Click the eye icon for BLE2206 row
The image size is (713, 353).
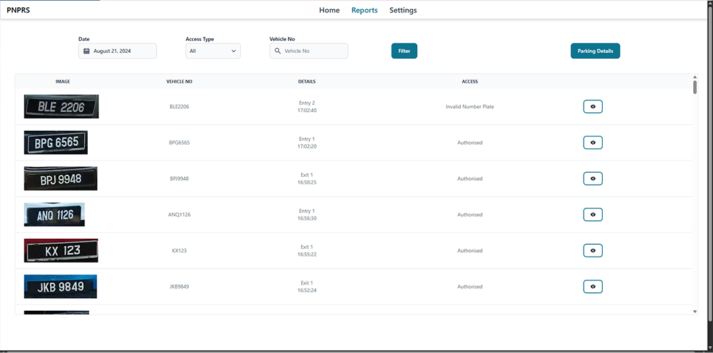(592, 106)
